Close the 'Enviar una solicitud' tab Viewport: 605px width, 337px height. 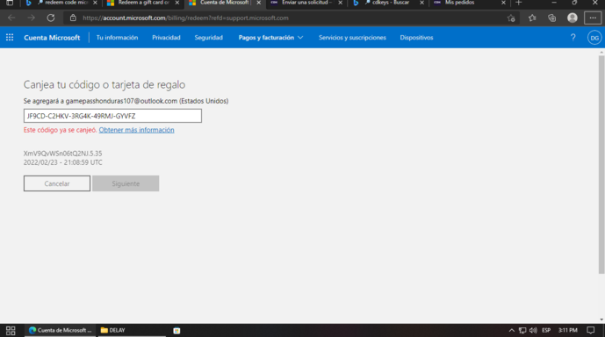(341, 3)
